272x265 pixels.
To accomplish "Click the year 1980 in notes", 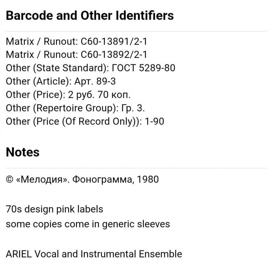I will pos(148,179).
